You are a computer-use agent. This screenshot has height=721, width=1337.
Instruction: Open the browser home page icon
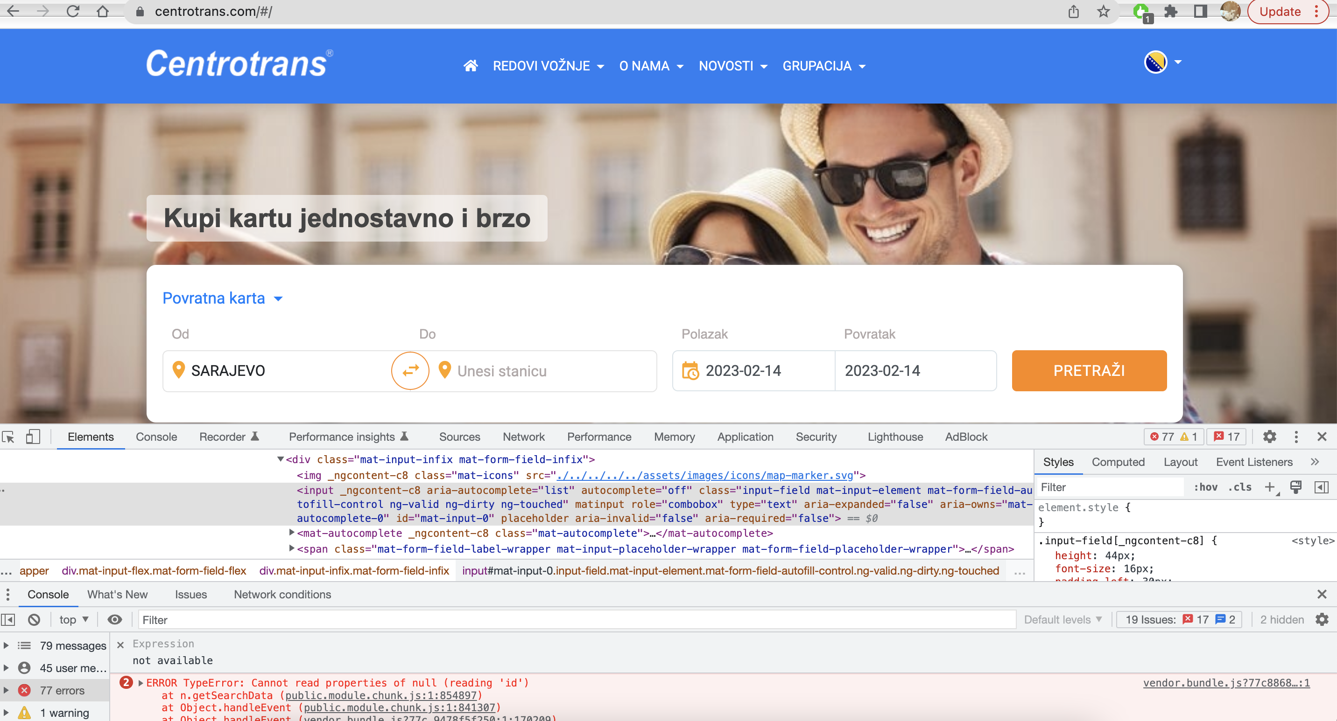pos(103,11)
